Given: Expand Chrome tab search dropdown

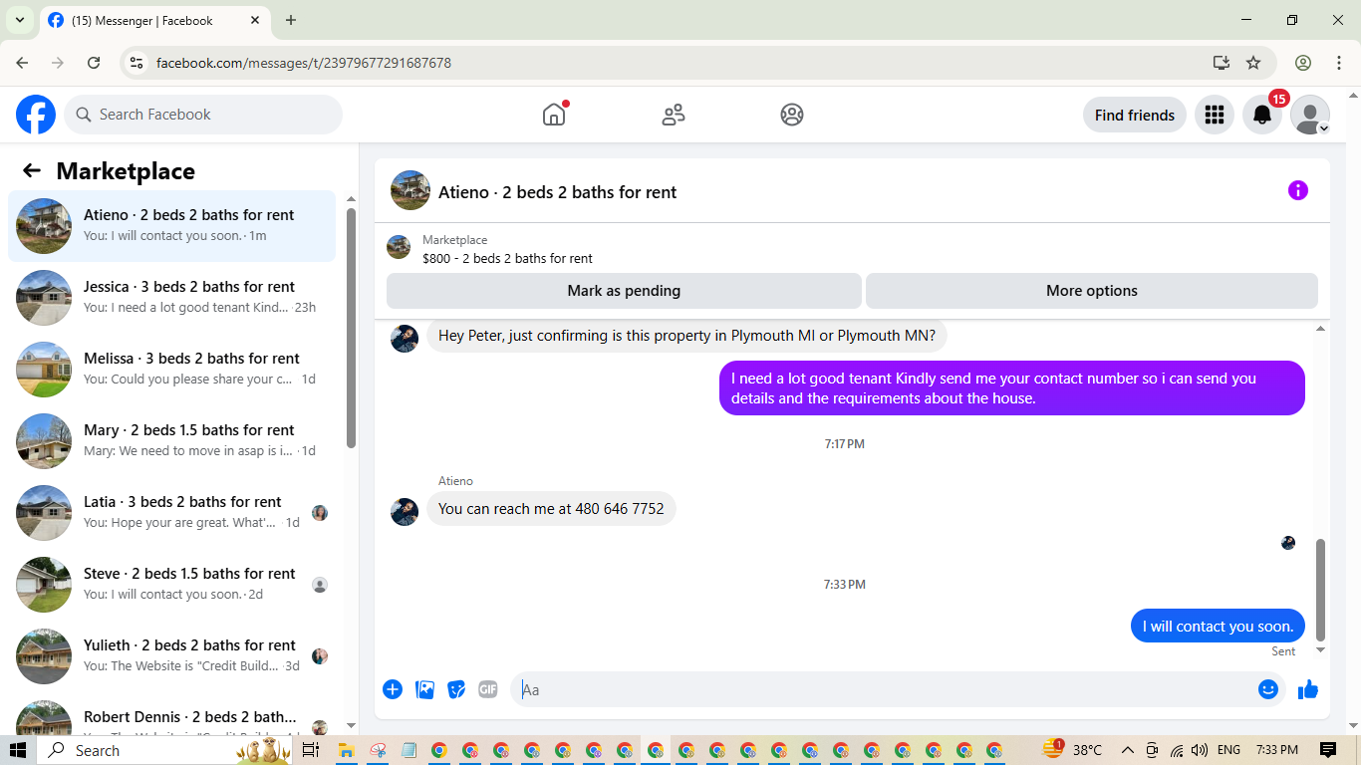Looking at the screenshot, I should pyautogui.click(x=19, y=20).
